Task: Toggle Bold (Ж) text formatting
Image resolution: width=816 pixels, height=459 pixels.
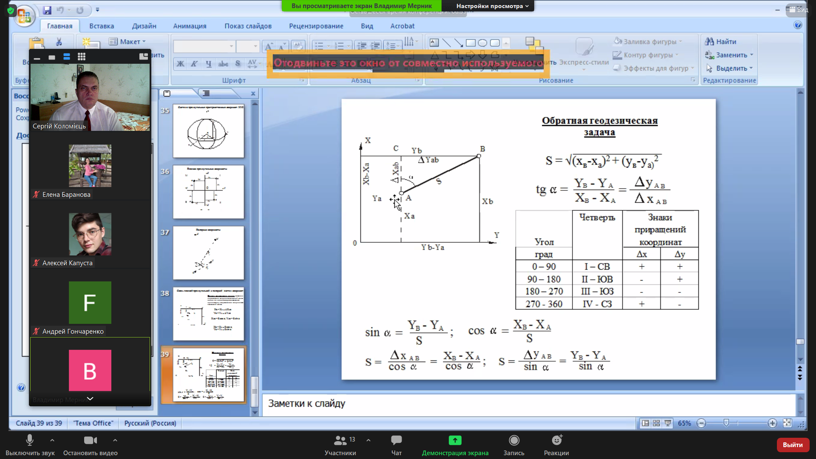Action: click(x=181, y=64)
